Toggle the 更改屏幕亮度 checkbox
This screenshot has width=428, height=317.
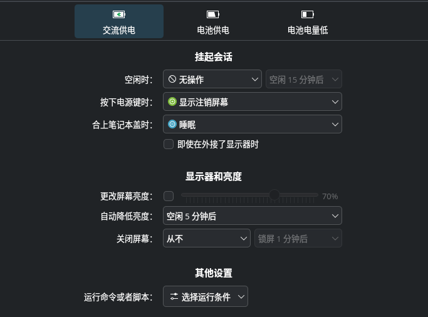coord(169,196)
